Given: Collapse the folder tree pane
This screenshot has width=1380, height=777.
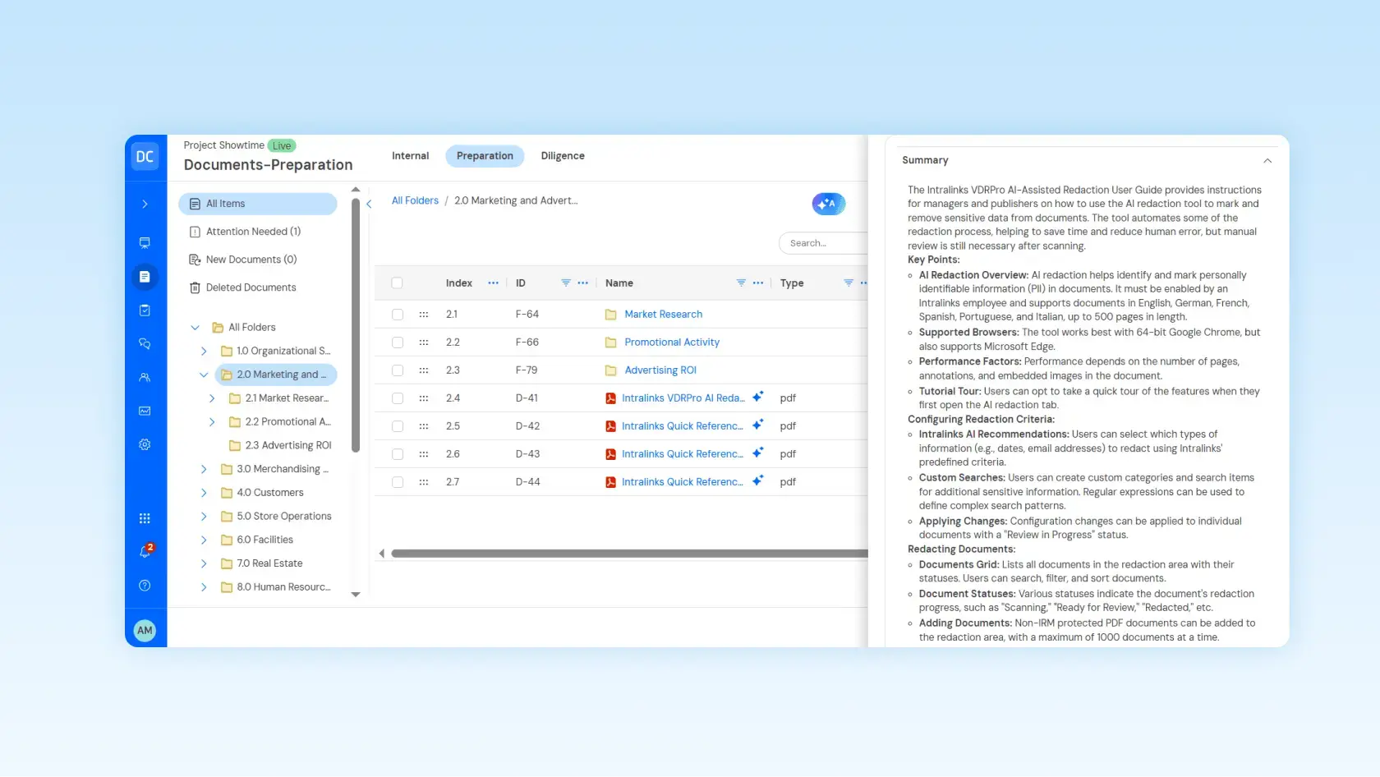Looking at the screenshot, I should point(369,204).
